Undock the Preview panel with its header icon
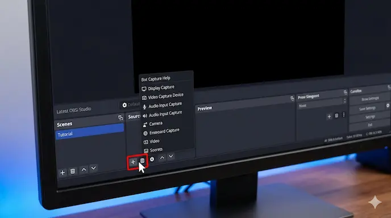The image size is (391, 218). (292, 99)
